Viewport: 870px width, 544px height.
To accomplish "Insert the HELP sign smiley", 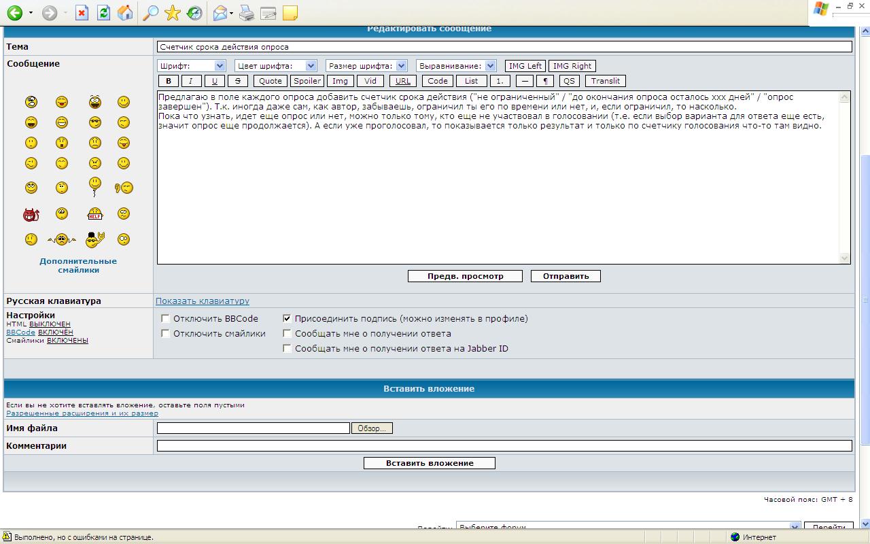I will click(x=95, y=214).
